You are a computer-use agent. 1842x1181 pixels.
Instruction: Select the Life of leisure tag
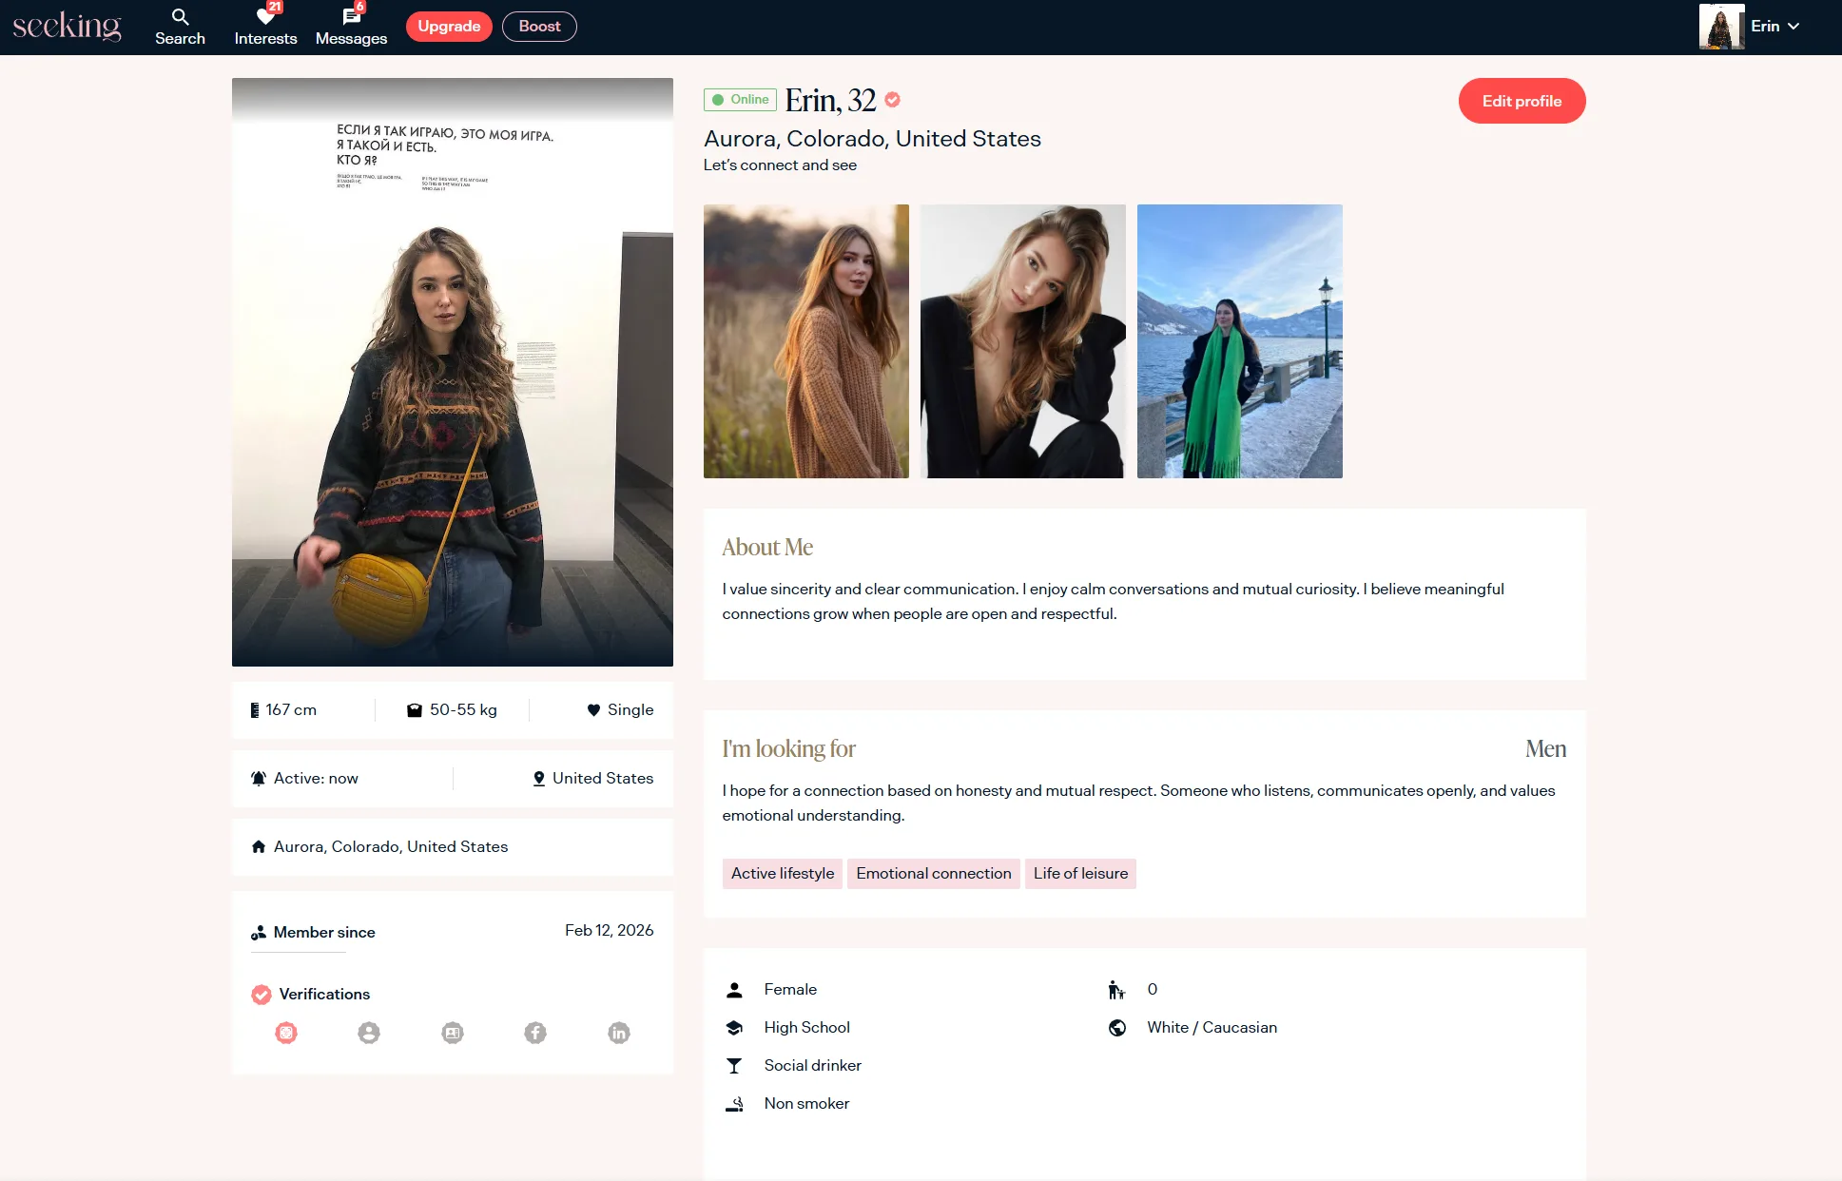[x=1080, y=873]
